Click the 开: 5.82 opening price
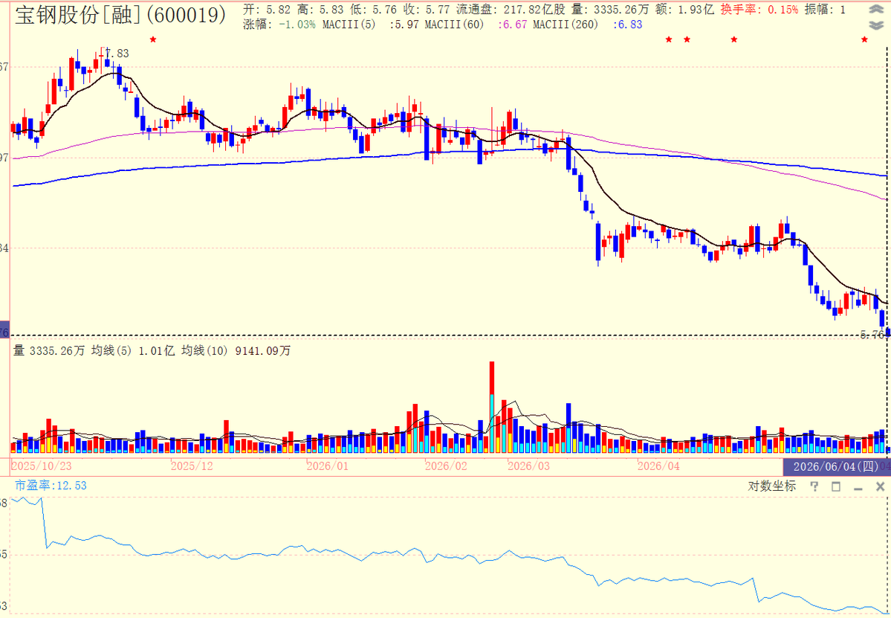The image size is (891, 618). coord(267,9)
